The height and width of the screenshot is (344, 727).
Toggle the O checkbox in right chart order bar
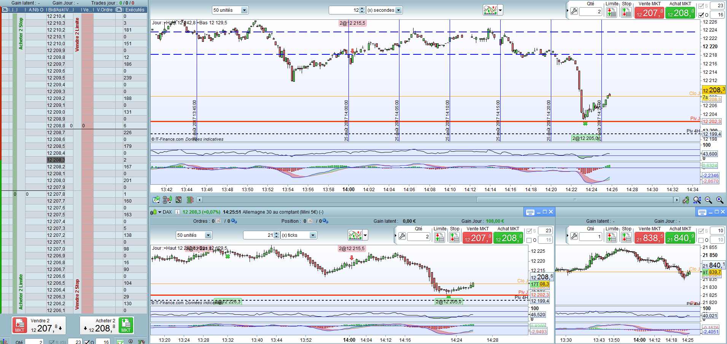(x=702, y=240)
